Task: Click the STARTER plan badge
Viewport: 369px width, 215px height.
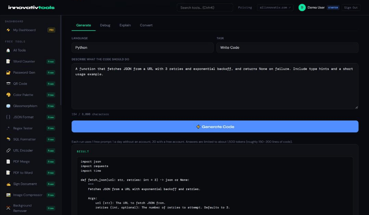Action: [x=333, y=8]
